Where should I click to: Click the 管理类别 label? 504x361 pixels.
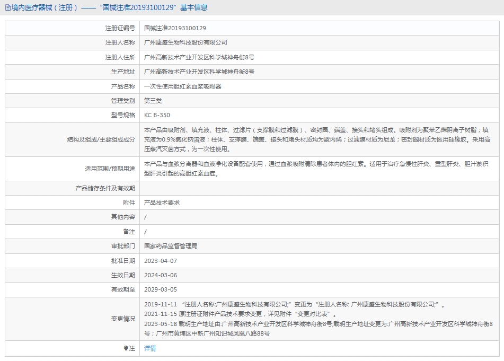point(123,101)
